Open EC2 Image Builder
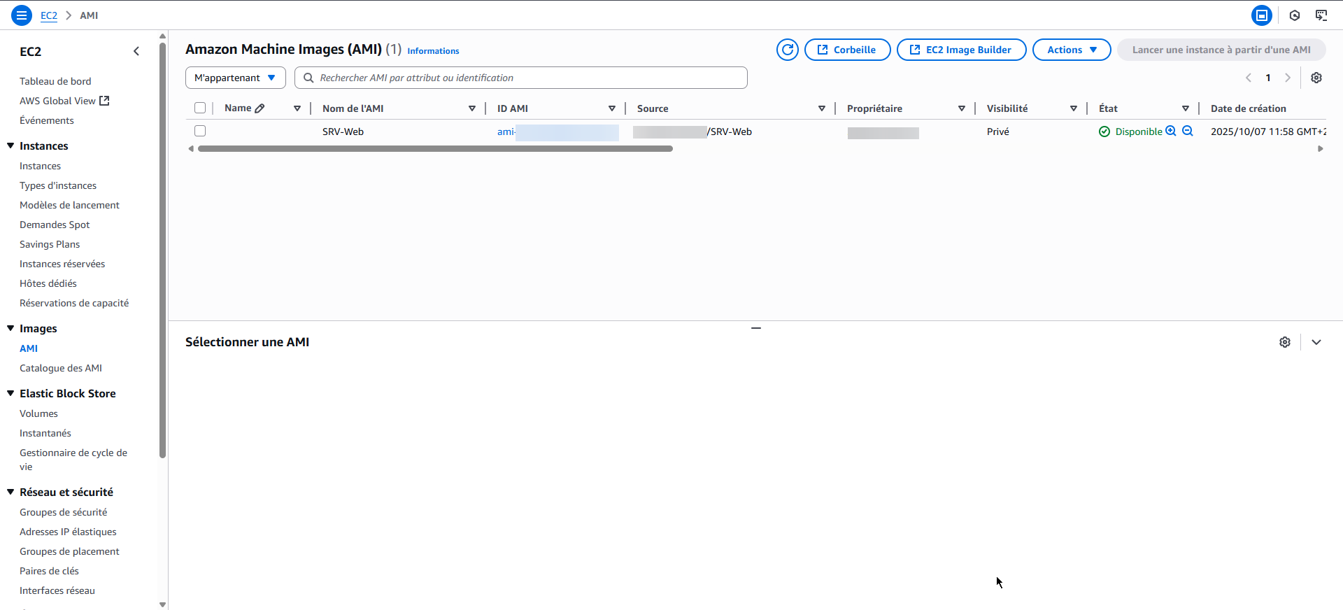 pos(962,50)
